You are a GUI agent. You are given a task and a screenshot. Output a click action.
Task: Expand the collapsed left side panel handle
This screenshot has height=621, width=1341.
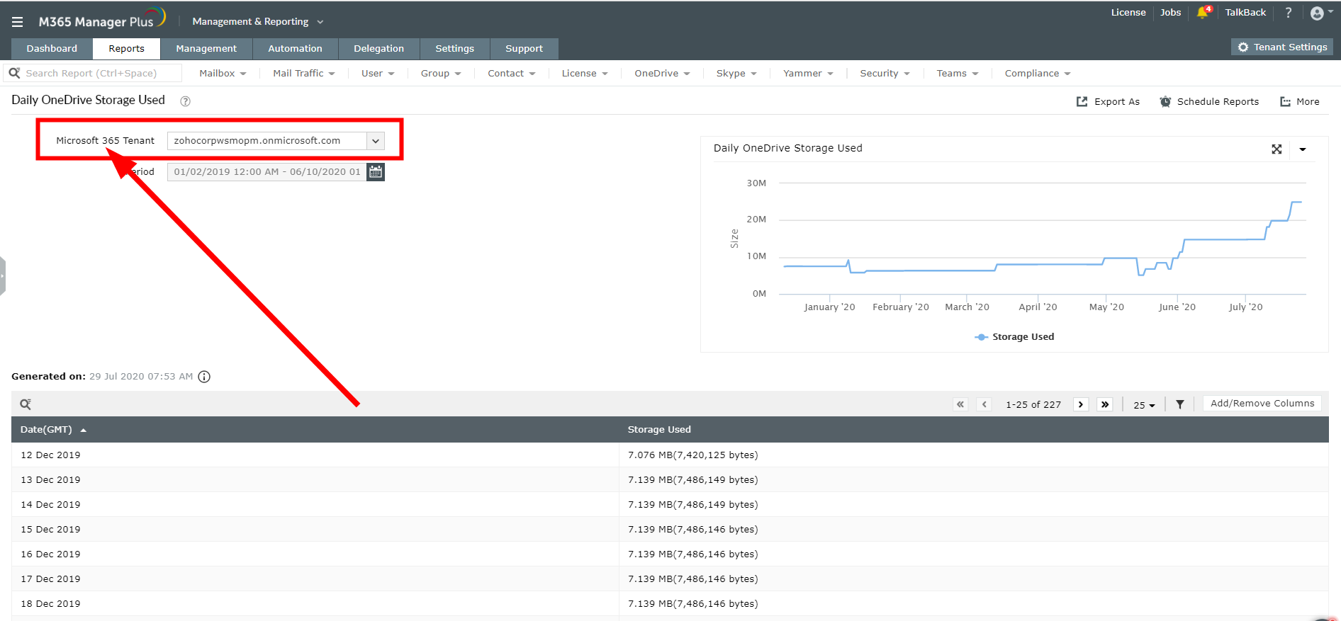pyautogui.click(x=3, y=276)
